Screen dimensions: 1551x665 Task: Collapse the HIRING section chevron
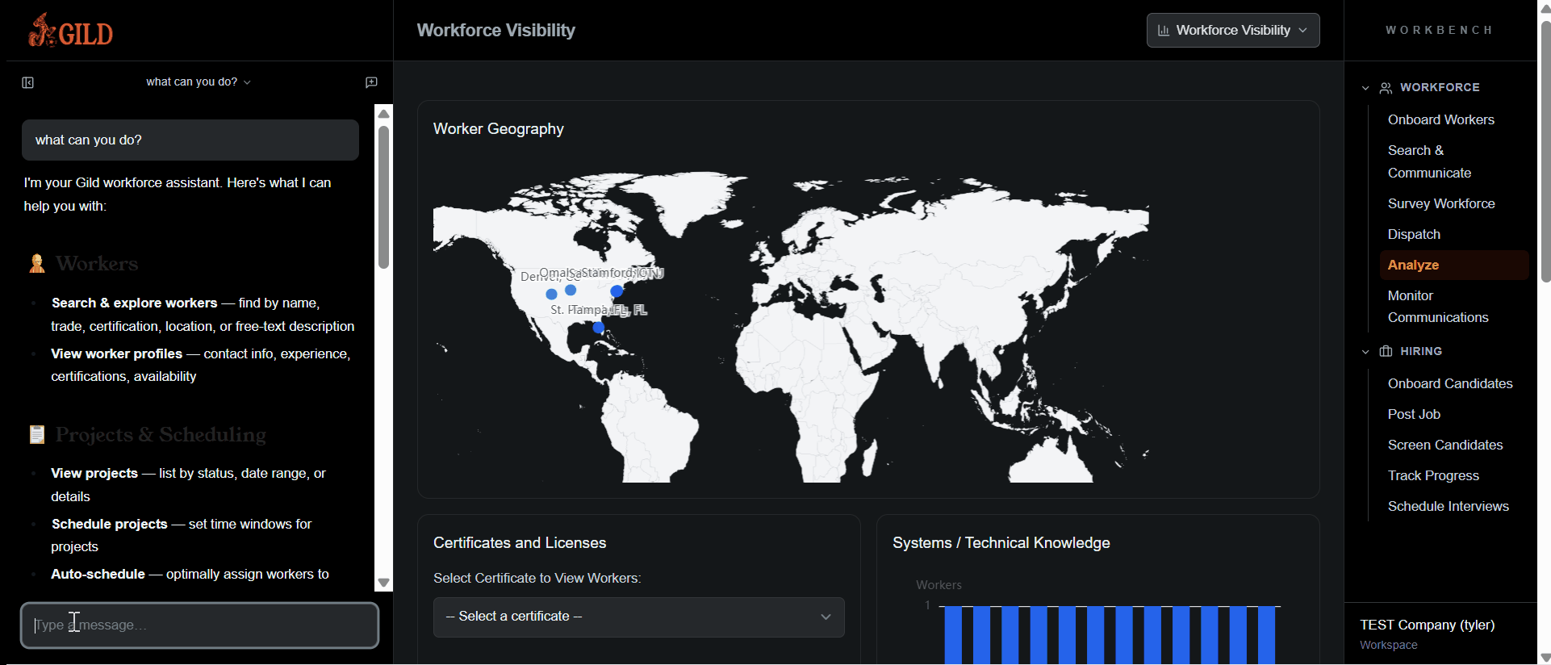click(x=1365, y=352)
